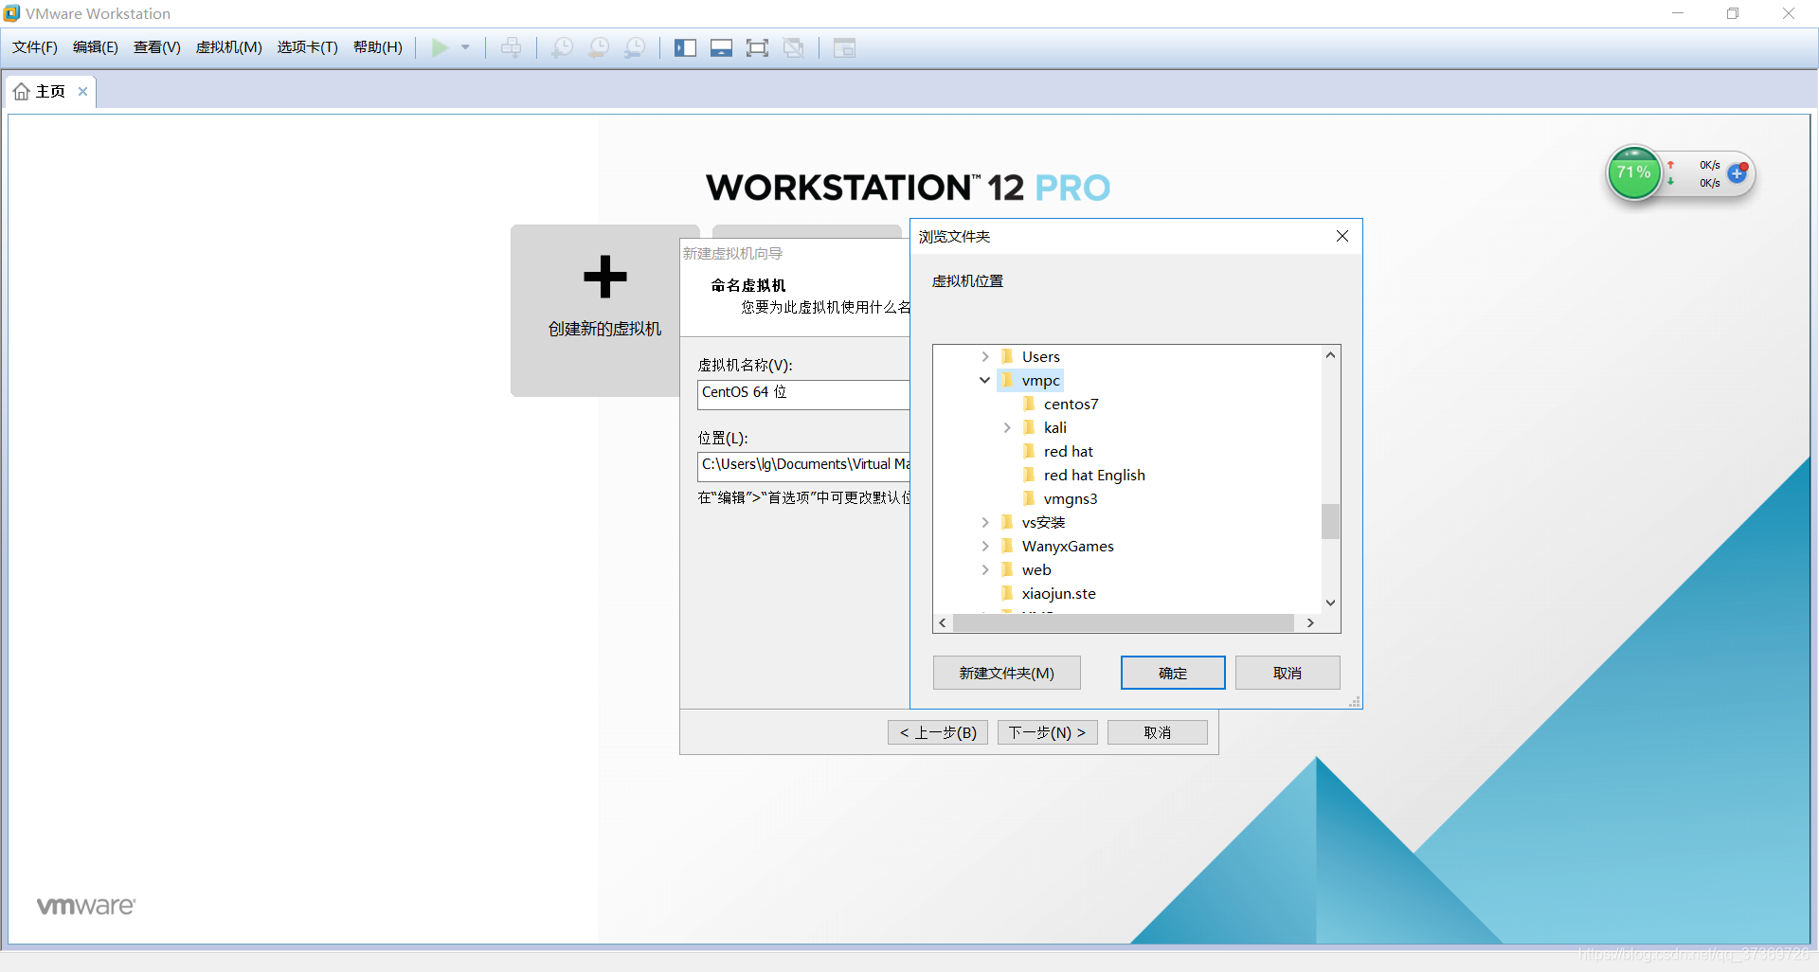This screenshot has width=1819, height=972.
Task: Click the take snapshot toolbar icon
Action: (563, 47)
